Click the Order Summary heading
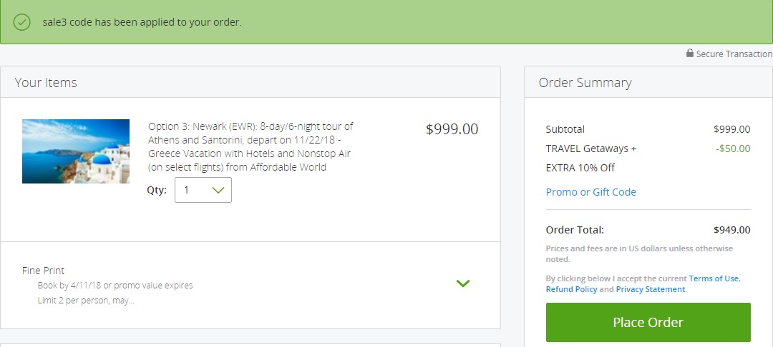 pyautogui.click(x=585, y=83)
